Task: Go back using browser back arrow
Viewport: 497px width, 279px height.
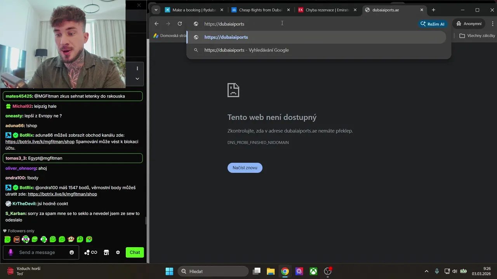Action: 156,24
